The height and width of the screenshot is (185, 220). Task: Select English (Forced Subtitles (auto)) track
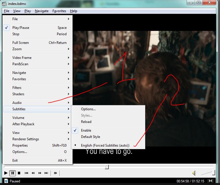(105, 145)
